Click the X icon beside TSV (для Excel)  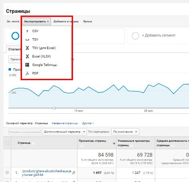point(27,48)
